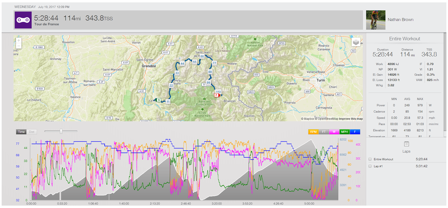
Task: Switch chart axis to Time
Action: 21,132
